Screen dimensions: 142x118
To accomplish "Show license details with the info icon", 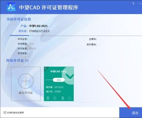I will [x=55, y=98].
